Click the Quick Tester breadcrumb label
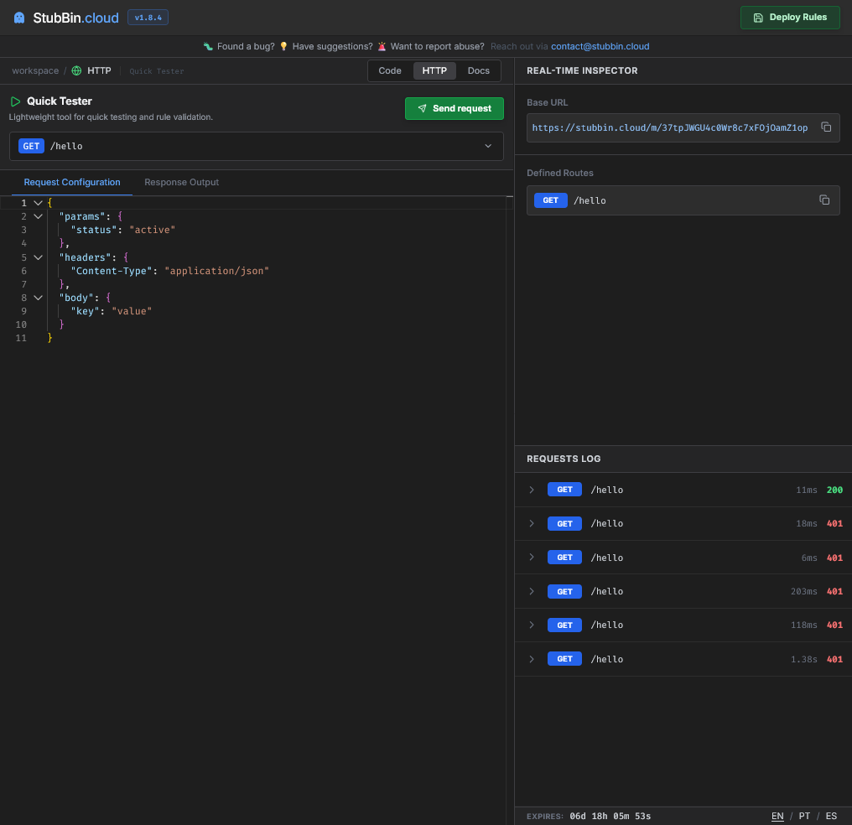Image resolution: width=852 pixels, height=825 pixels. (x=157, y=71)
